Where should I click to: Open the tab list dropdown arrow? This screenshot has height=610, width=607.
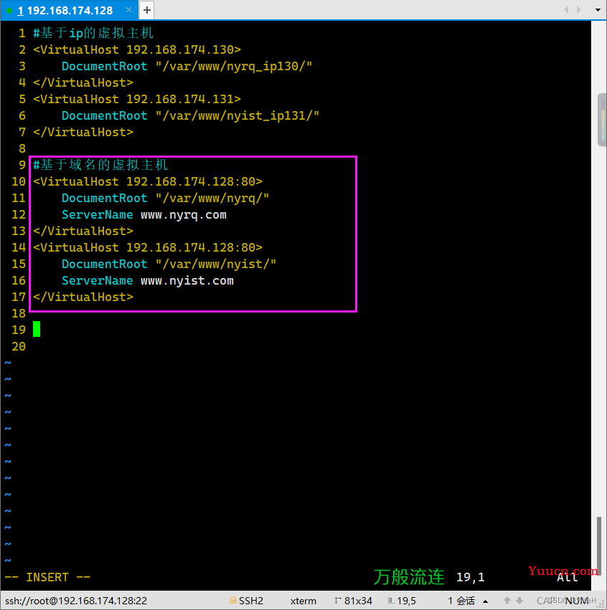[x=598, y=10]
